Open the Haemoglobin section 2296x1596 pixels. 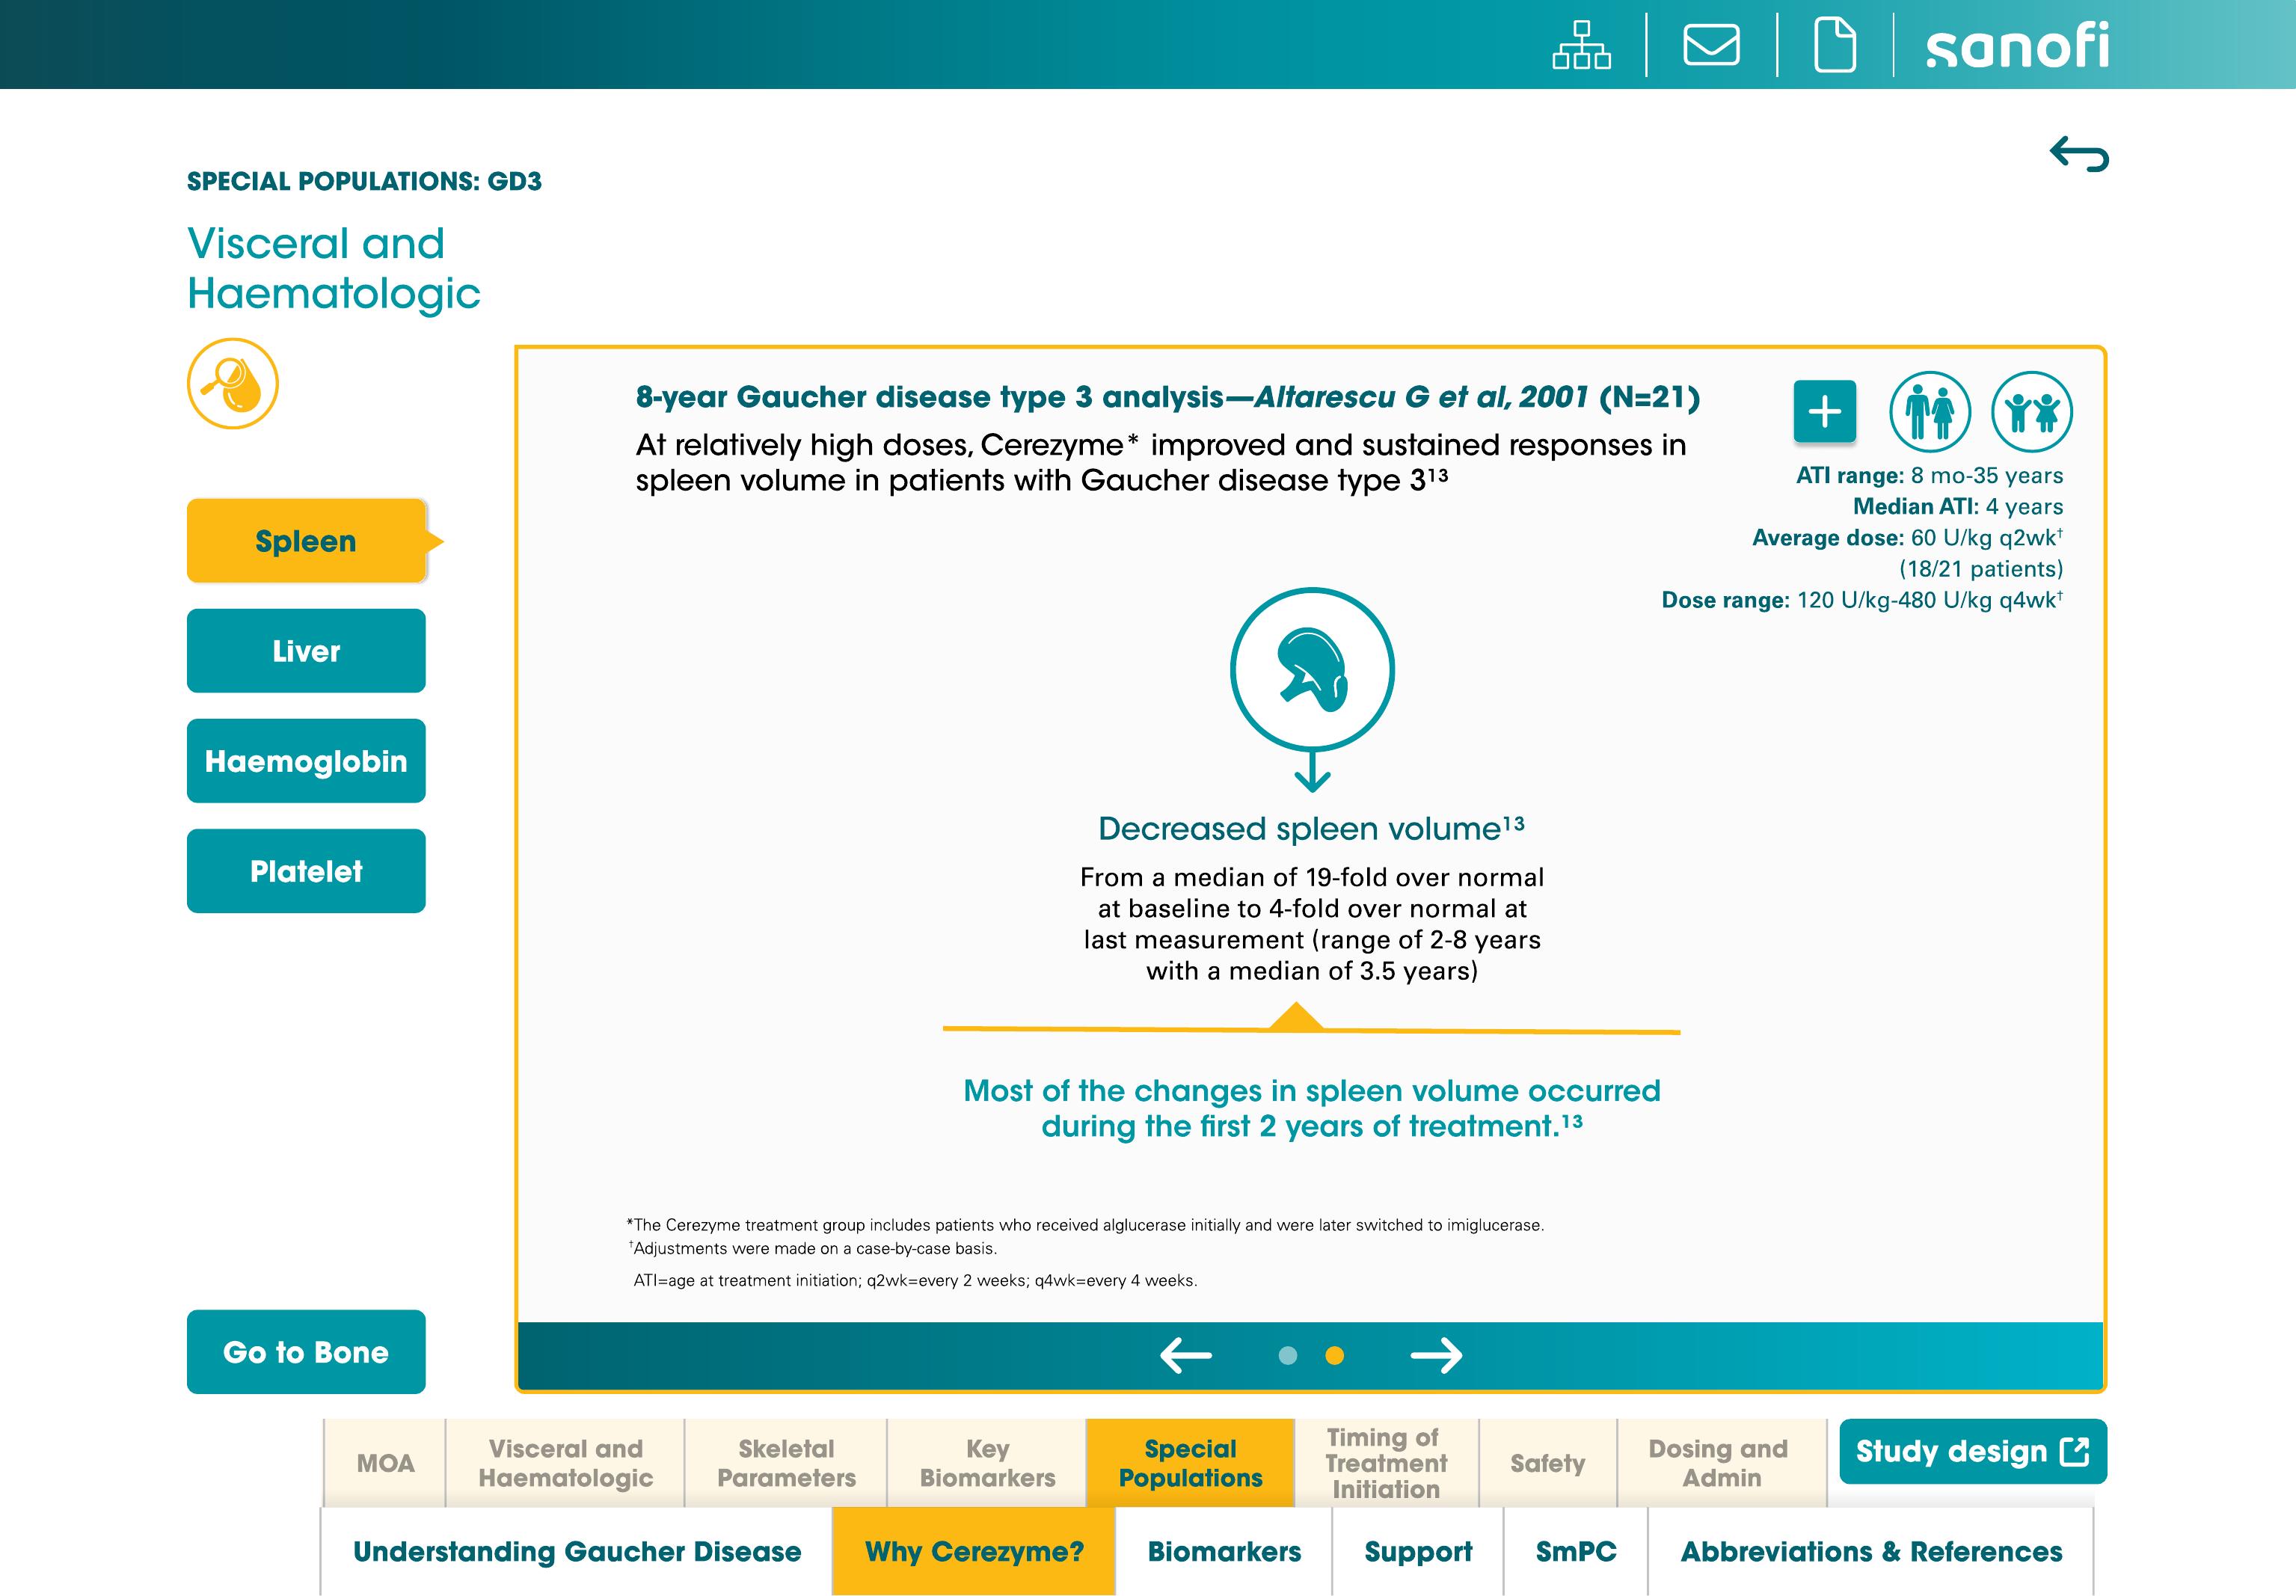coord(306,761)
